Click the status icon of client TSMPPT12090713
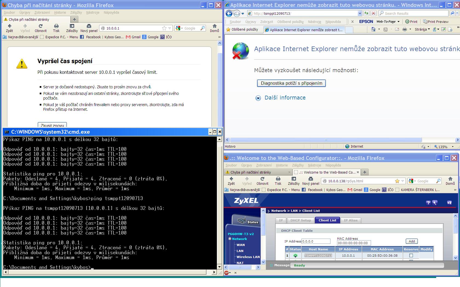The image size is (460, 287). [295, 256]
